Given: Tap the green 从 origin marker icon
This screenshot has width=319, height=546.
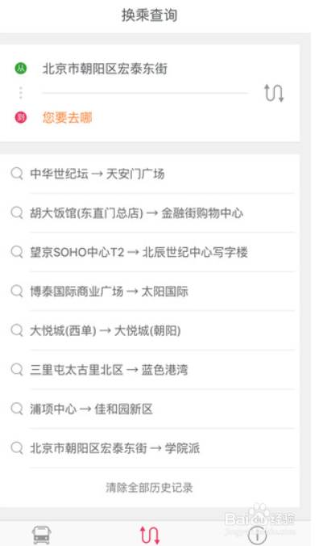Looking at the screenshot, I should (x=21, y=68).
